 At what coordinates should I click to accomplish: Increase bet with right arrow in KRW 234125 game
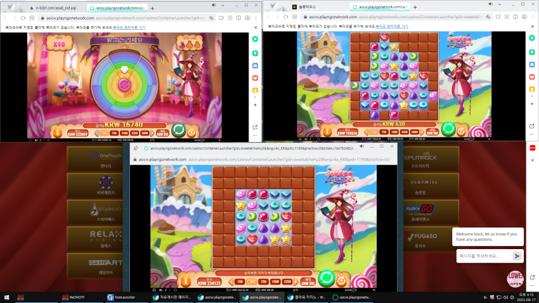tap(296, 281)
